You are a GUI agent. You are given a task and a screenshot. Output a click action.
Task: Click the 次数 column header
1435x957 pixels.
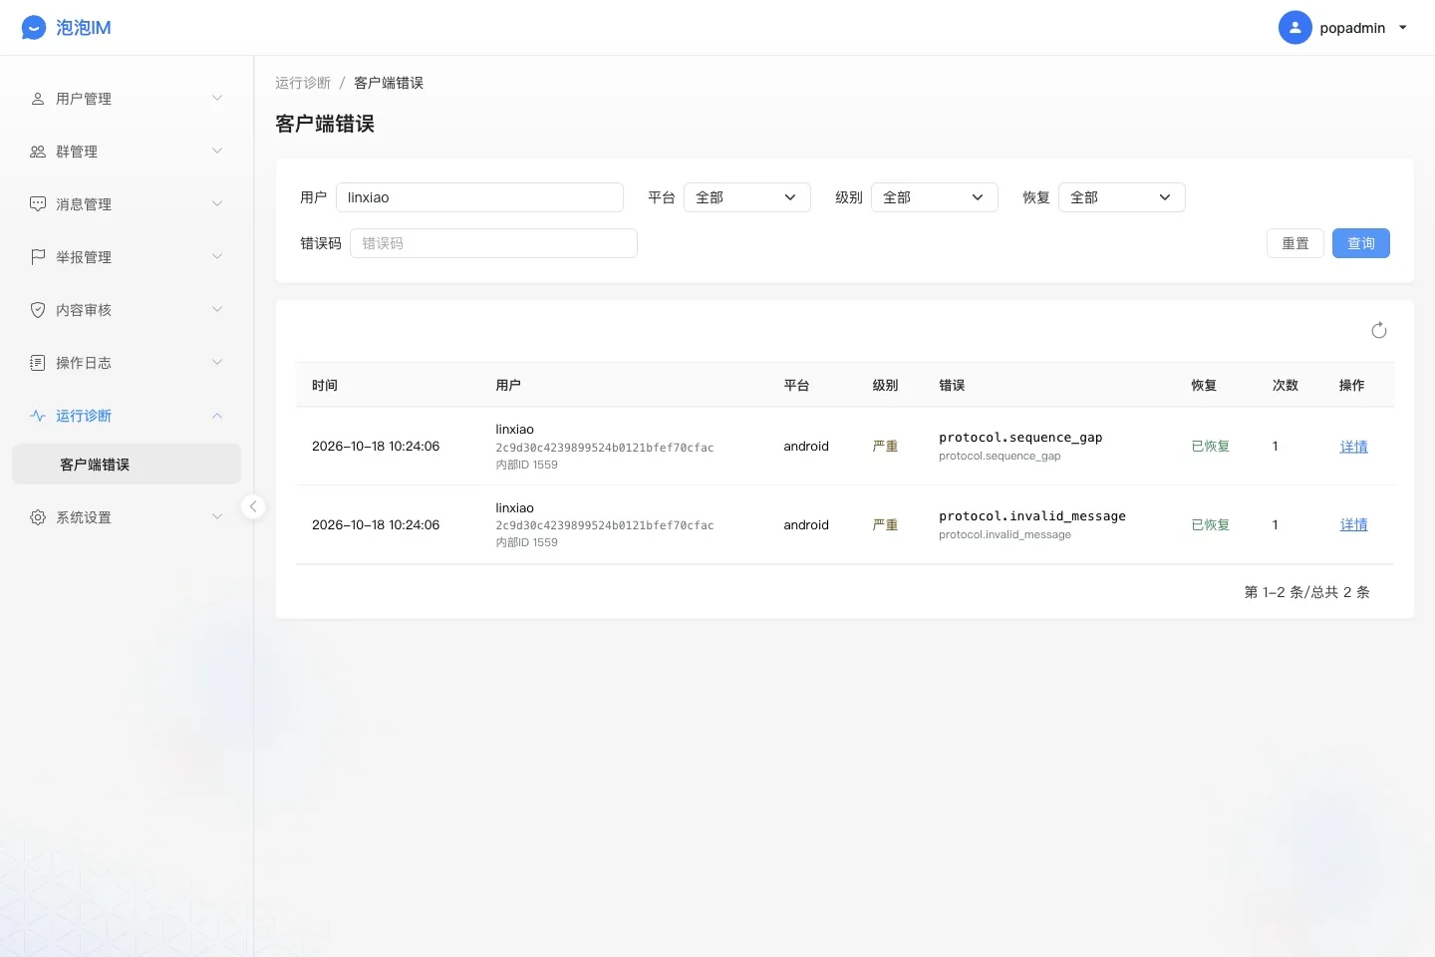pos(1286,385)
